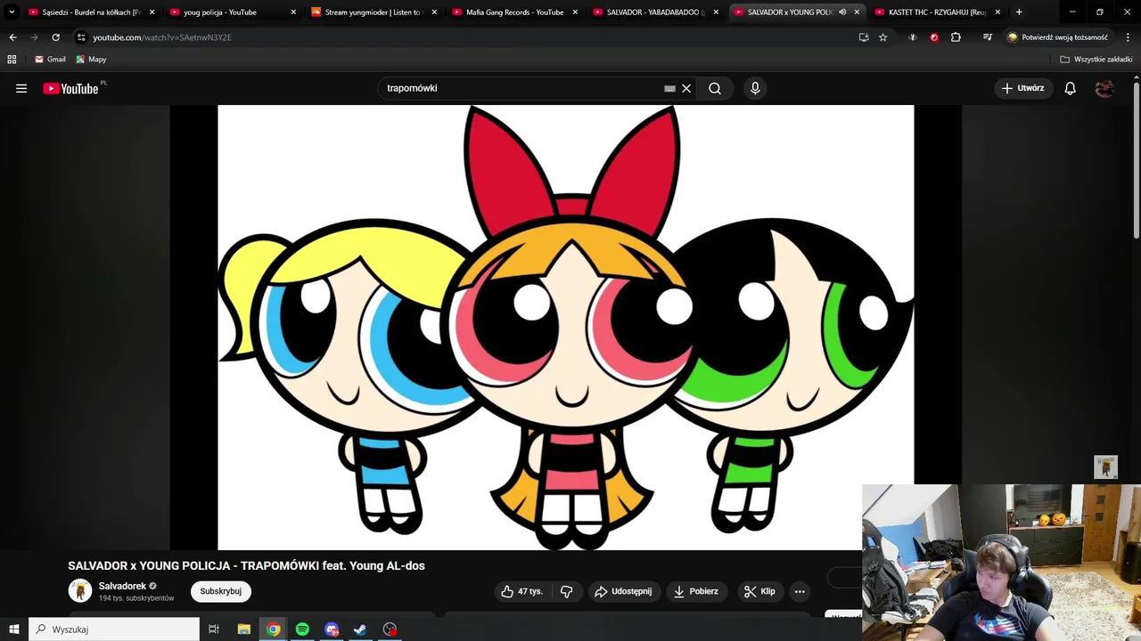Download video with Pobierz
The image size is (1141, 641).
(x=696, y=591)
